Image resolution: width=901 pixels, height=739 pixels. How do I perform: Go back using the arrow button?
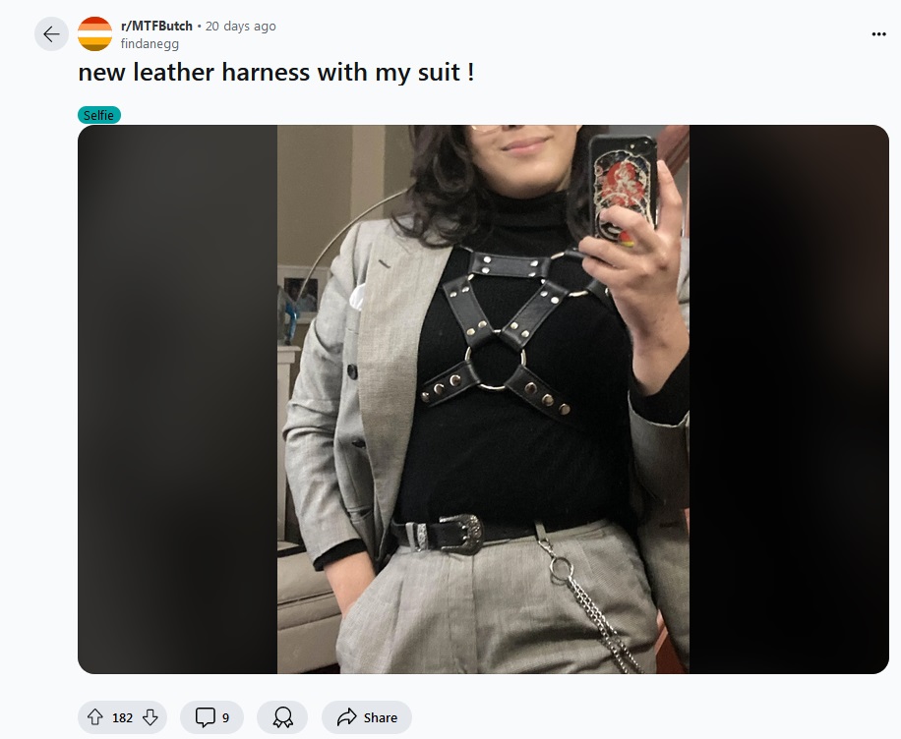pyautogui.click(x=51, y=34)
